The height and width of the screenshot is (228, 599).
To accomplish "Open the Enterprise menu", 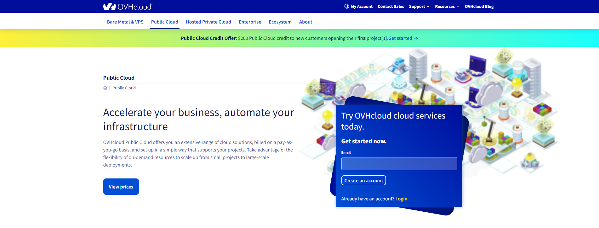I will pos(250,22).
